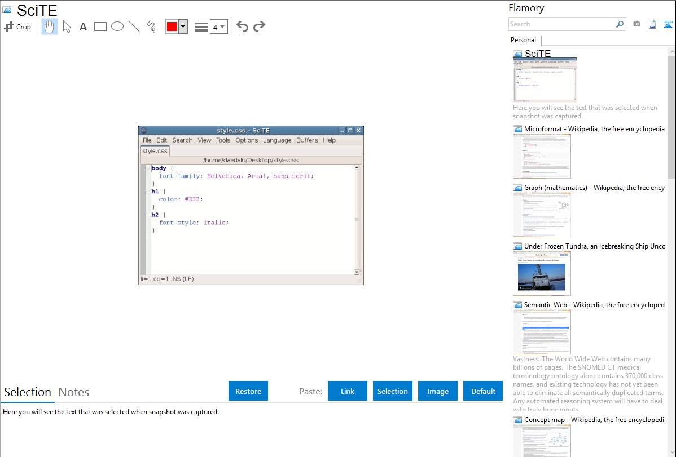The width and height of the screenshot is (676, 457).
Task: Switch to the Notes tab
Action: 74,392
